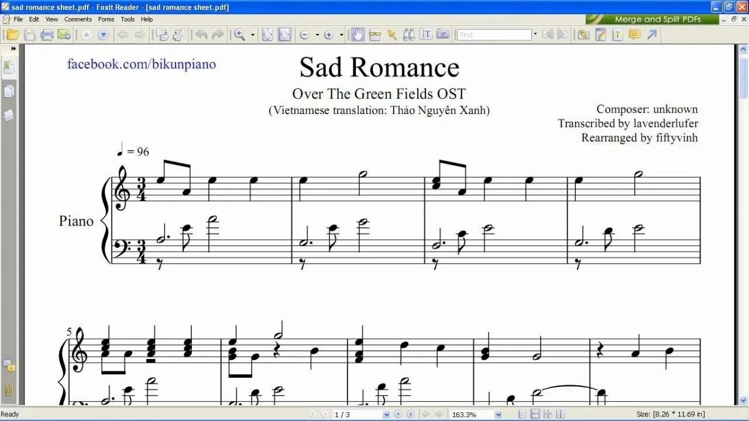
Task: Click the attach file paperclip icon in toolbar
Action: coord(583,34)
